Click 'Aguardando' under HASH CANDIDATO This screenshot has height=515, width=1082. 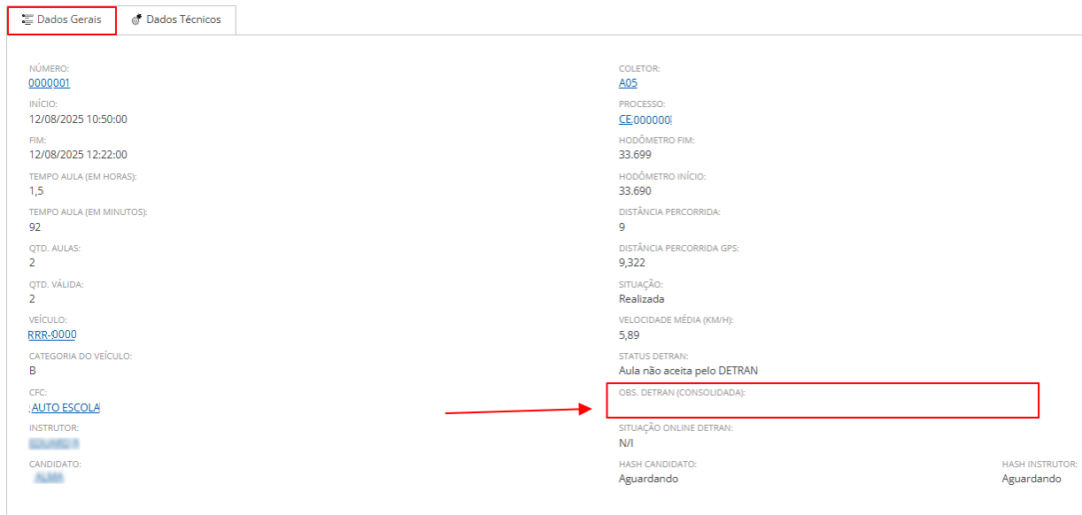[648, 479]
